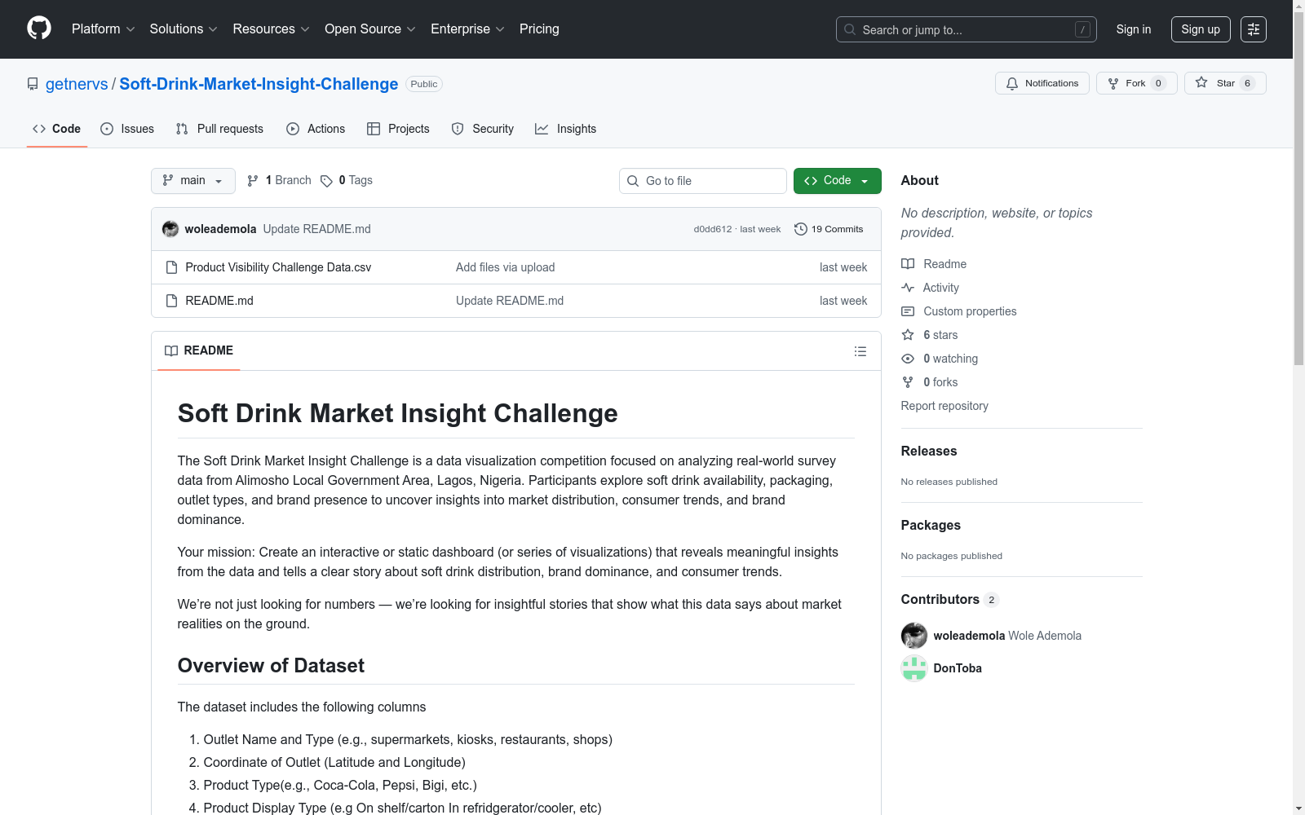The image size is (1305, 815).
Task: Click the README.md file icon
Action: click(171, 301)
